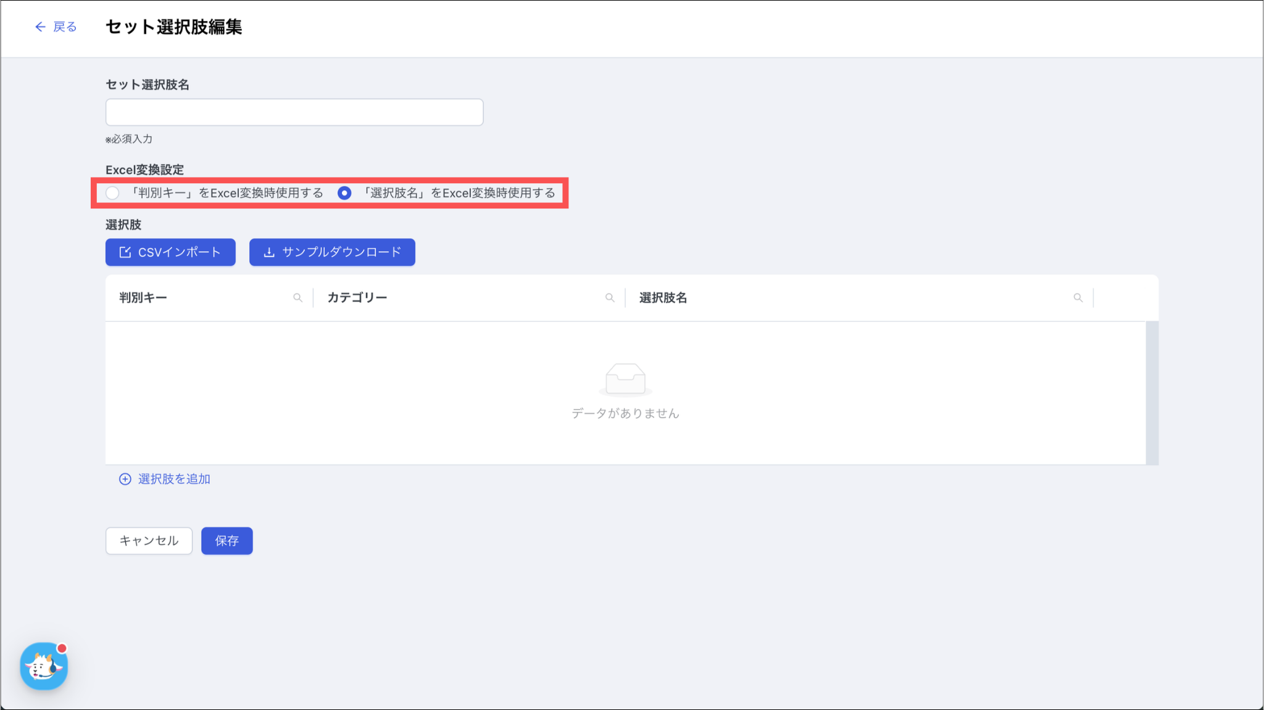1264x710 pixels.
Task: Click the 選択肢名 column header
Action: 663,298
